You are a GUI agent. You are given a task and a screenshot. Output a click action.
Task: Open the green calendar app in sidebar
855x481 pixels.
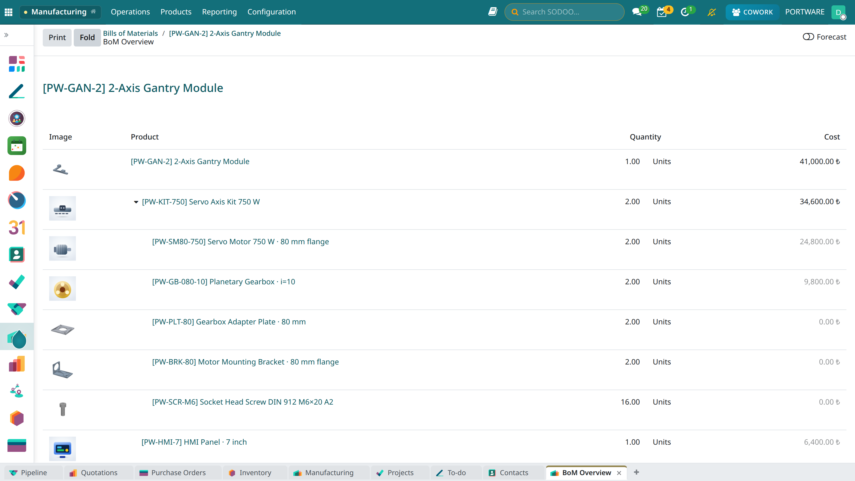click(17, 146)
